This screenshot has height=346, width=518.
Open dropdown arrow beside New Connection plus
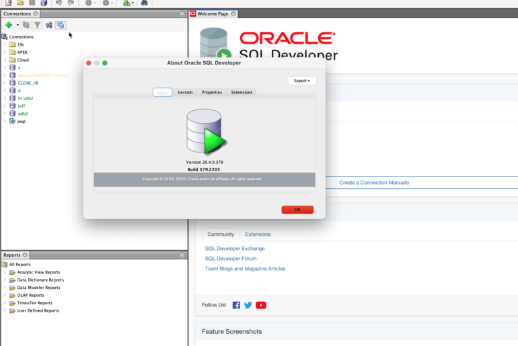click(17, 25)
